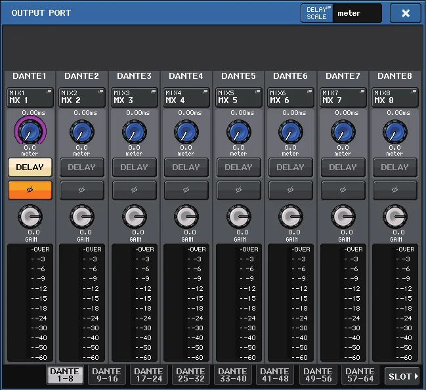The height and width of the screenshot is (390, 426).
Task: Show SLOT output ports
Action: click(402, 376)
